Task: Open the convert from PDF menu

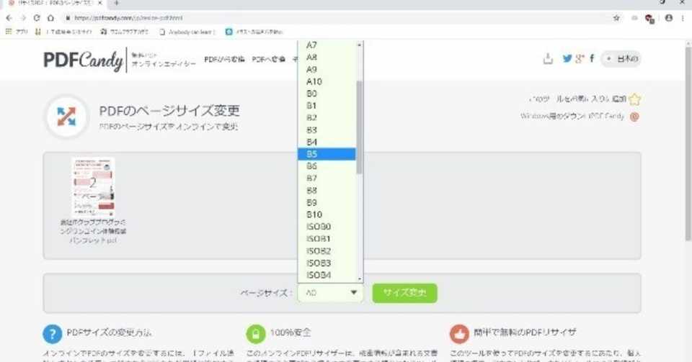Action: pos(224,59)
